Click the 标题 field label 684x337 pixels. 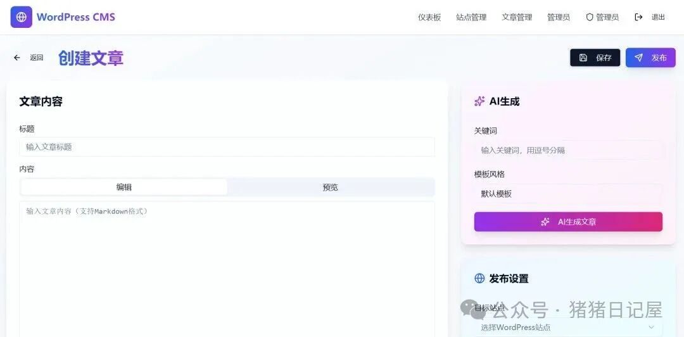pos(27,129)
